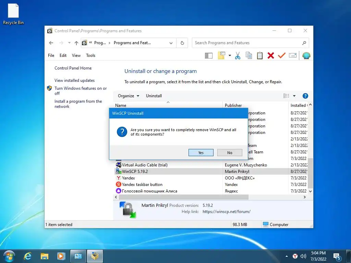Open Install a program from the network
Image resolution: width=351 pixels, height=263 pixels.
pos(78,104)
